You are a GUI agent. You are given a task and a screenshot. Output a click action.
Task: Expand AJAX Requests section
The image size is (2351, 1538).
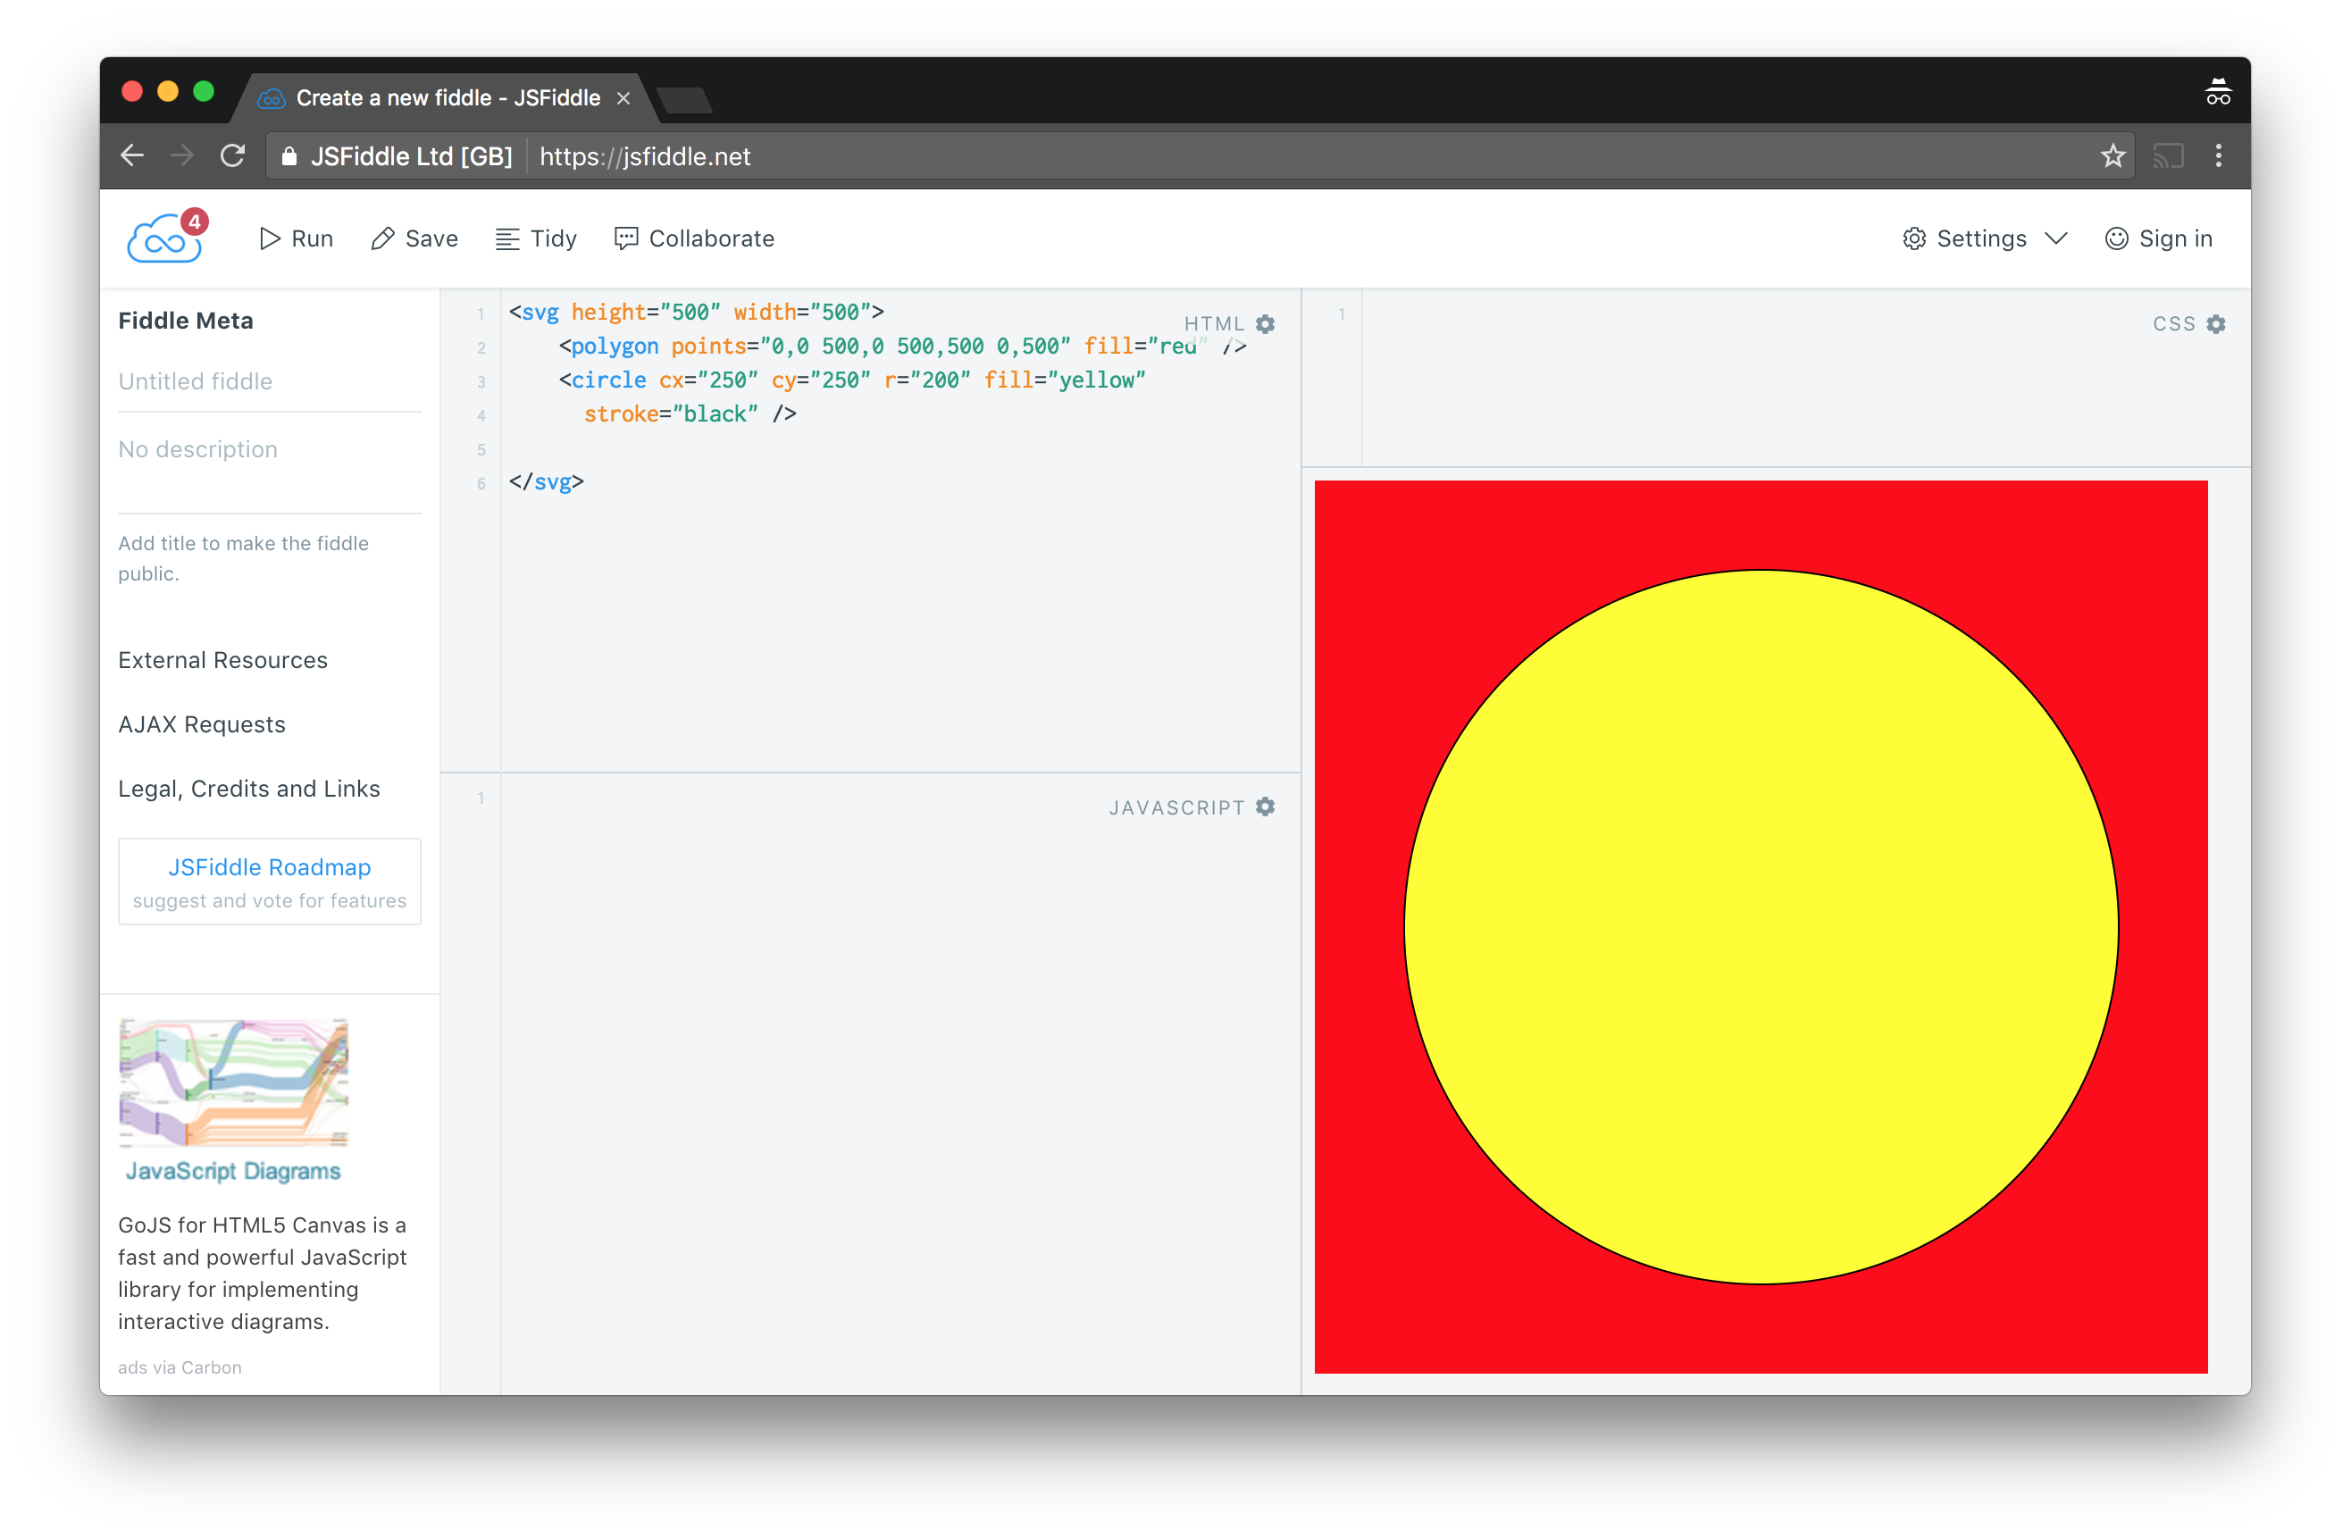click(202, 724)
